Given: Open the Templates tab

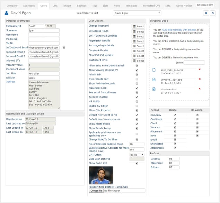Looking at the screenshot, I should pyautogui.click(x=131, y=6).
